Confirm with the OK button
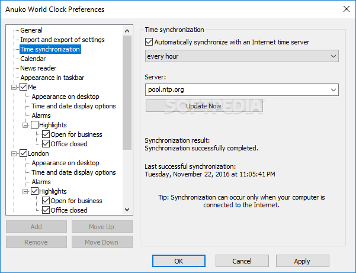This screenshot has height=273, width=356. click(x=179, y=261)
